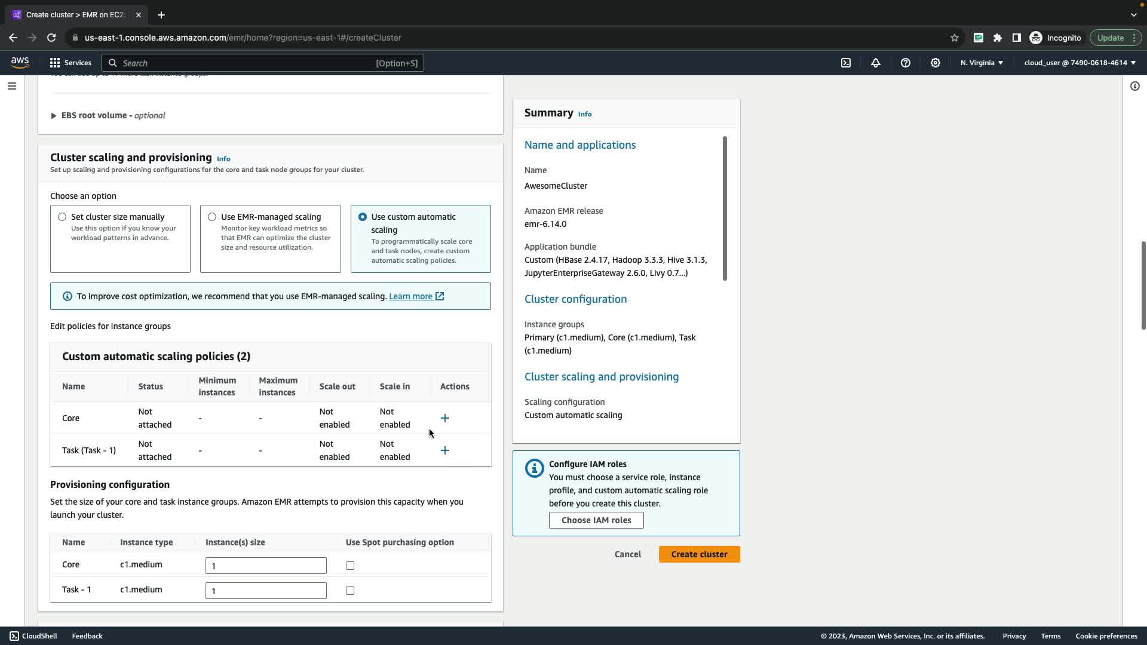Open N. Virginia region dropdown
1147x645 pixels.
point(982,63)
